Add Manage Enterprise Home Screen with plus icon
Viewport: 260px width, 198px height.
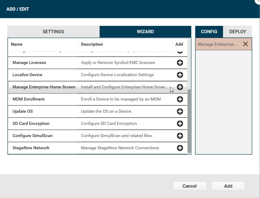180,87
